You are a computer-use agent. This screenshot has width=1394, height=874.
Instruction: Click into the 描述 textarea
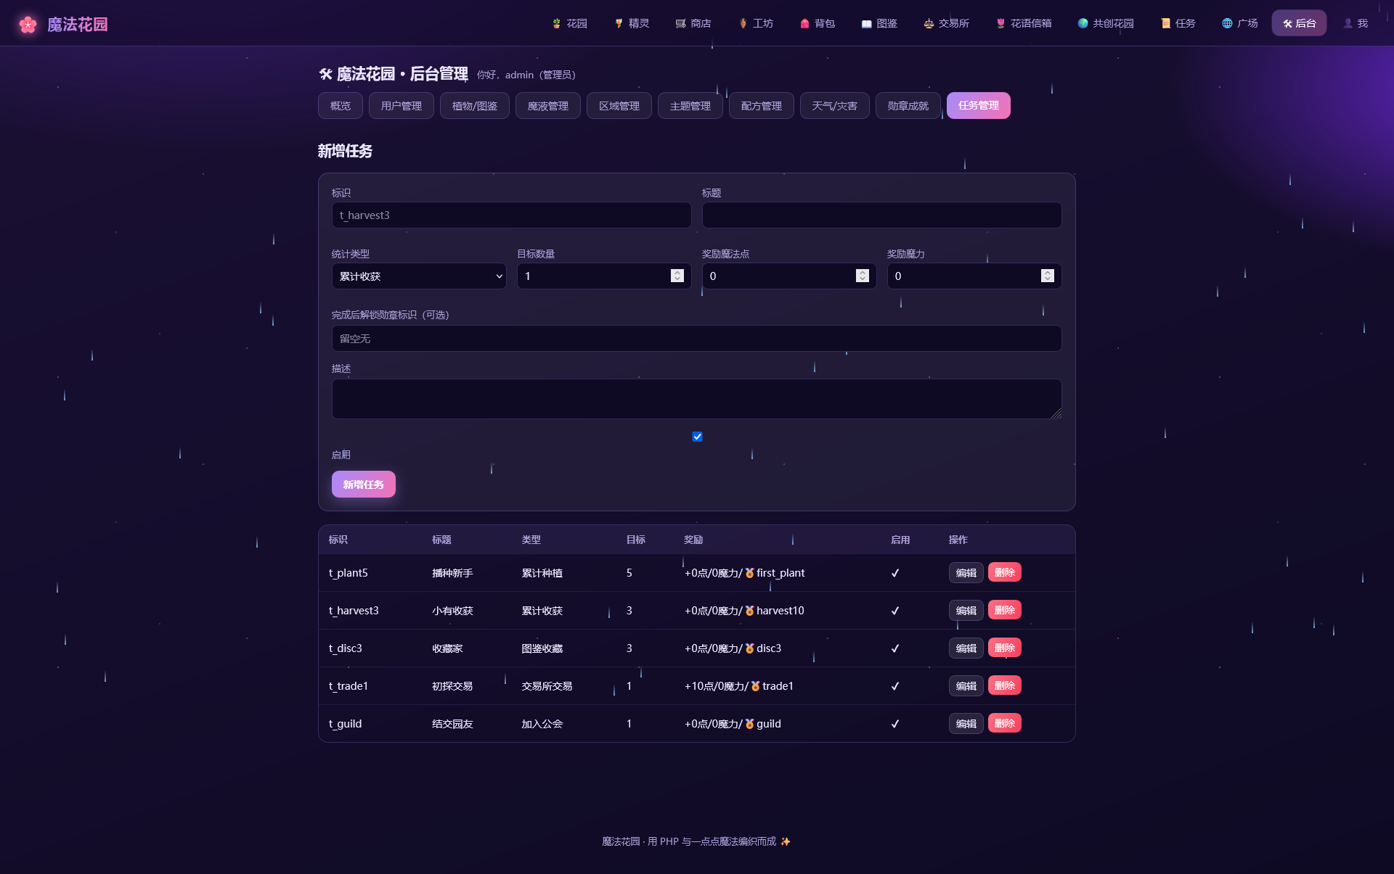(697, 399)
